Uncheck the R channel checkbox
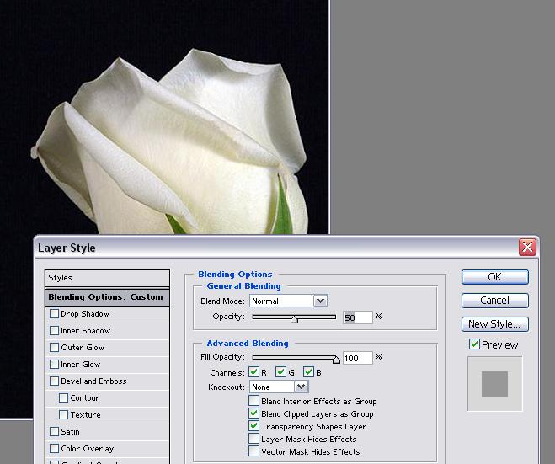The image size is (555, 464). [253, 372]
